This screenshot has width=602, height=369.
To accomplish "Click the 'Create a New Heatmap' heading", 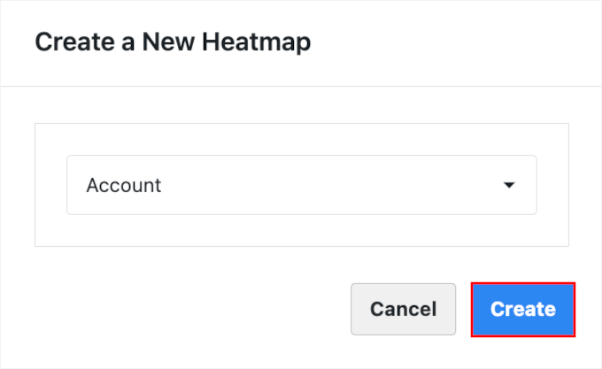I will pyautogui.click(x=173, y=42).
